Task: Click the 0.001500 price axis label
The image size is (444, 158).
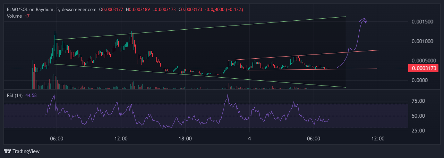Action: [x=423, y=22]
